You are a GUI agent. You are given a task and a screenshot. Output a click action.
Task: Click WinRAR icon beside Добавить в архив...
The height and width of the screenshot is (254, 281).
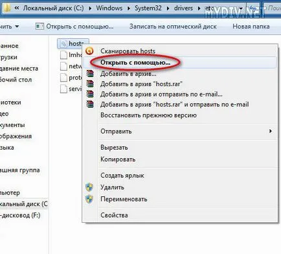[90, 73]
